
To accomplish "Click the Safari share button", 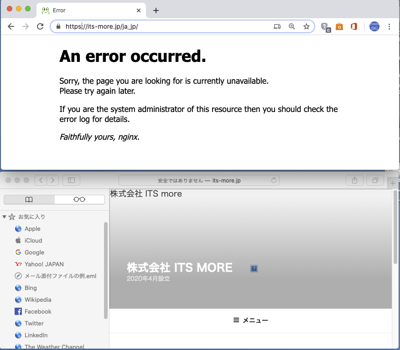I will click(x=354, y=180).
